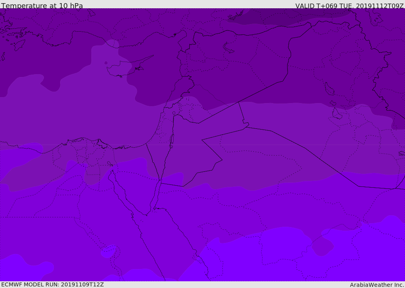Click the 'ArabiaWeather Inc.' credit text
The width and height of the screenshot is (405, 288).
tap(377, 285)
